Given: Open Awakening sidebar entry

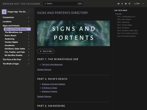Looking at the screenshot, I should coord(10,39).
